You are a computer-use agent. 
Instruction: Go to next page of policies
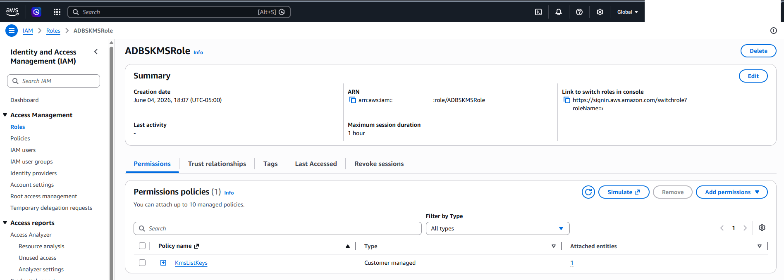pyautogui.click(x=745, y=228)
